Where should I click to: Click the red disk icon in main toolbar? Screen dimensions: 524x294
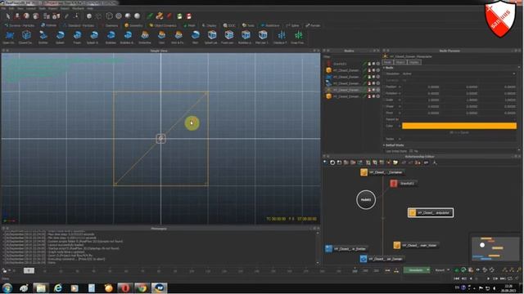point(189,16)
